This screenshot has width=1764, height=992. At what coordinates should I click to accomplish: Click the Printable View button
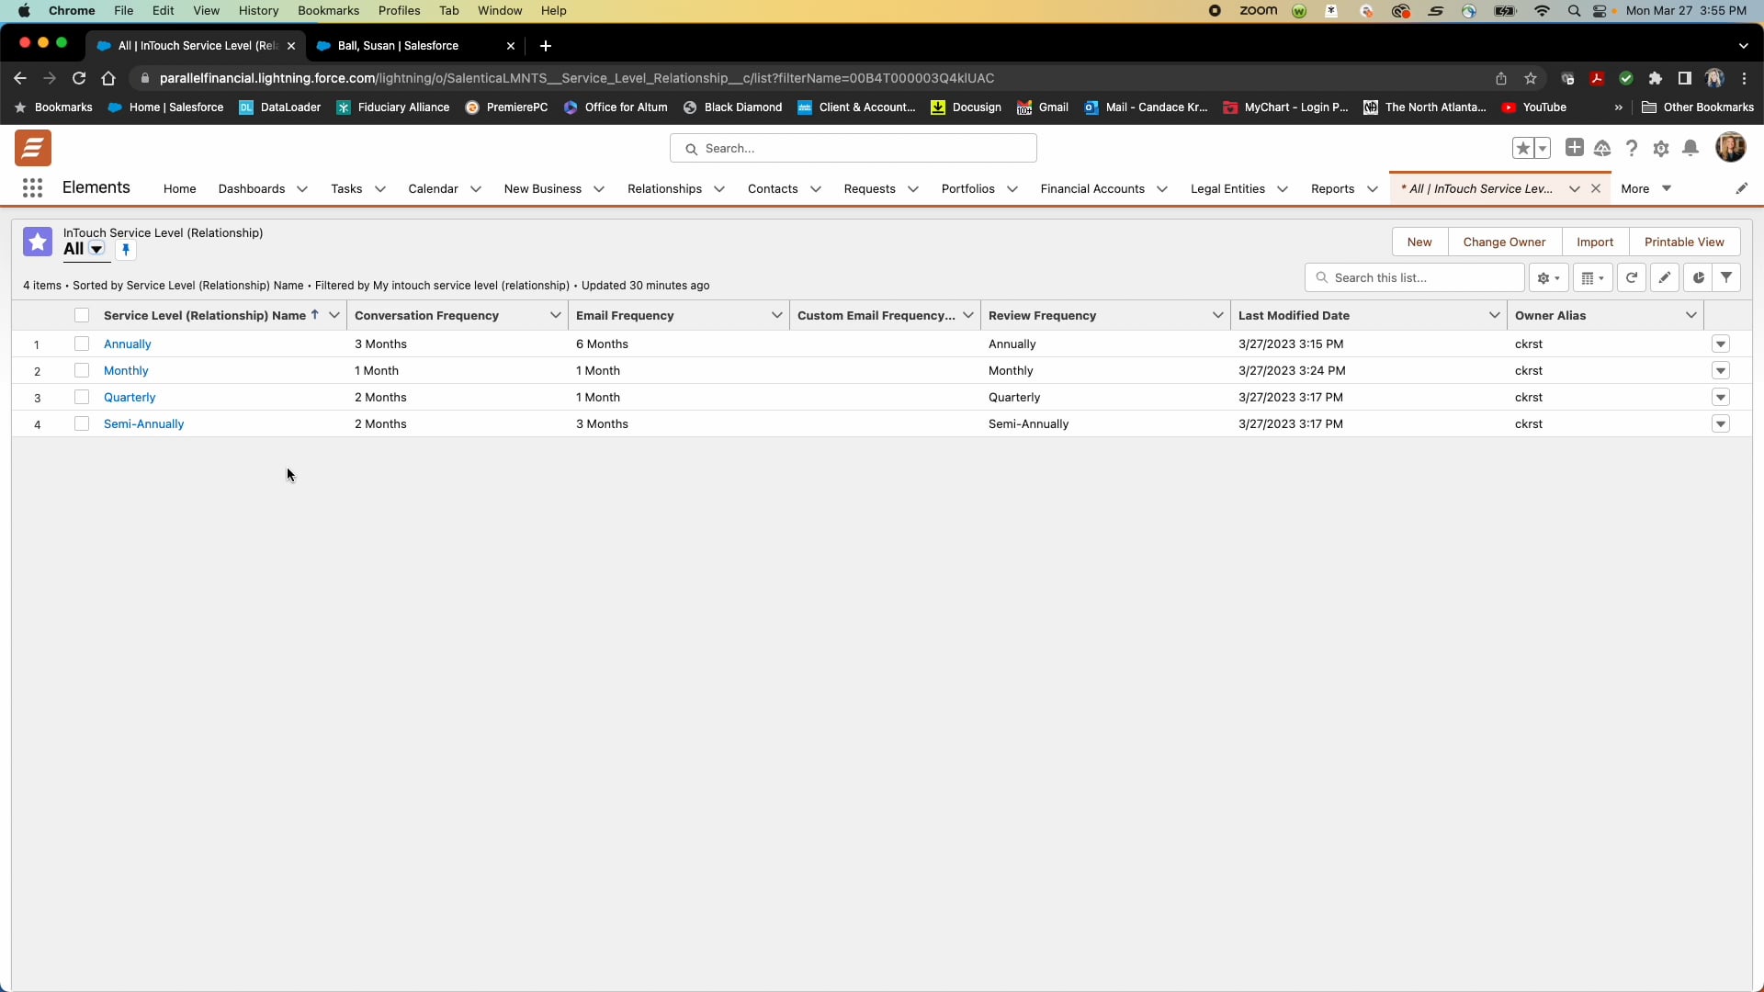(1684, 242)
